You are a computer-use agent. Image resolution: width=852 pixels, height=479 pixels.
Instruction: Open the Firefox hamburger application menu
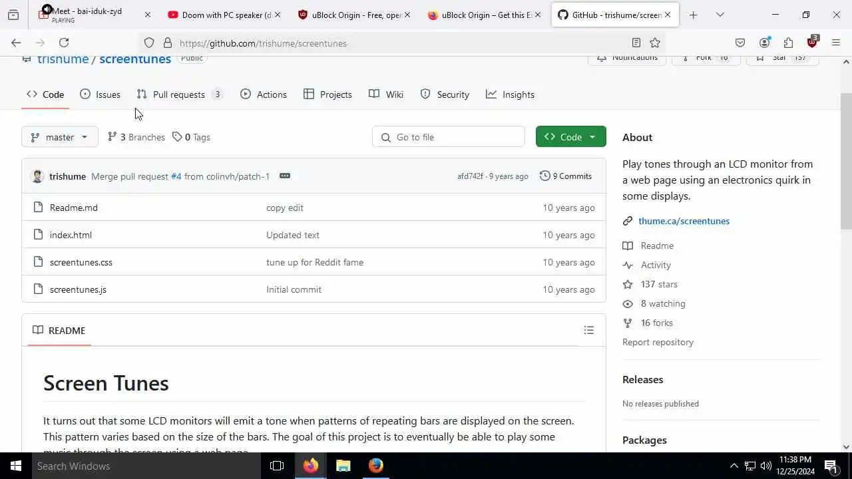pyautogui.click(x=836, y=43)
